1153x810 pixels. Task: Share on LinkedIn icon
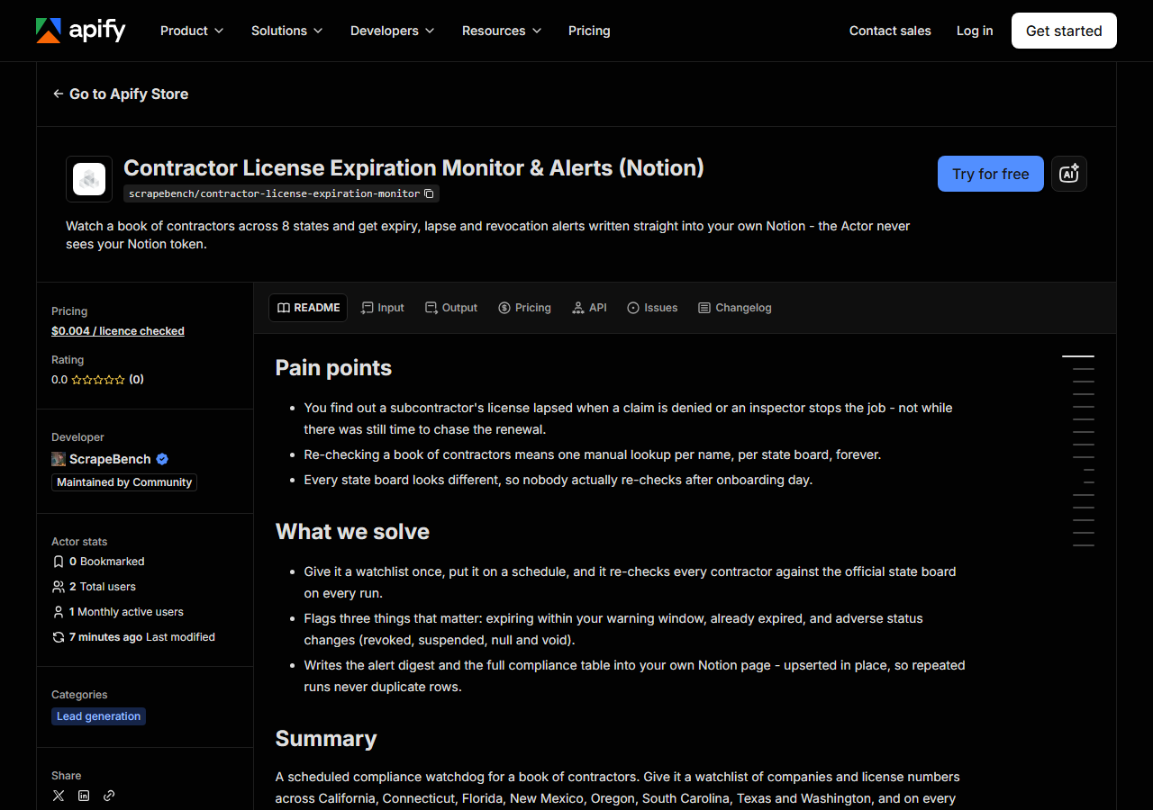coord(84,796)
